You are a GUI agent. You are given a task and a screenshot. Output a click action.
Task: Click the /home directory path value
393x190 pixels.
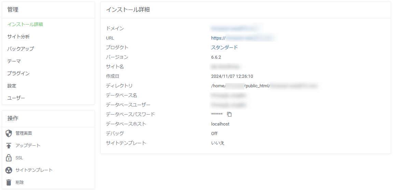point(265,86)
